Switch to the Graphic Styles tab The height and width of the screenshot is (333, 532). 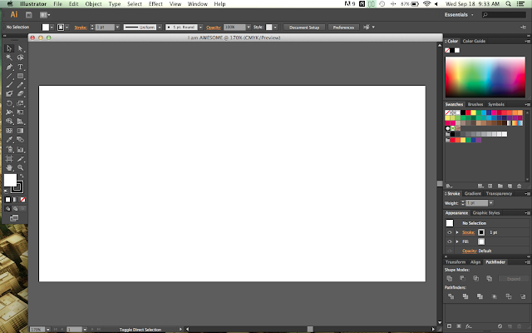[485, 213]
